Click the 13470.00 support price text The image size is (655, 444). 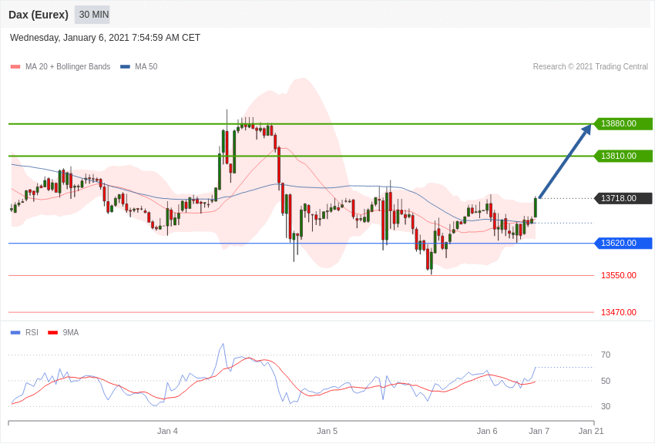619,312
